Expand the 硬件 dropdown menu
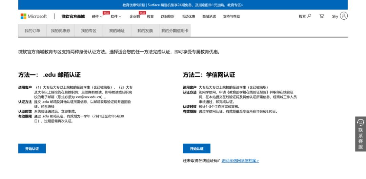 pyautogui.click(x=97, y=17)
